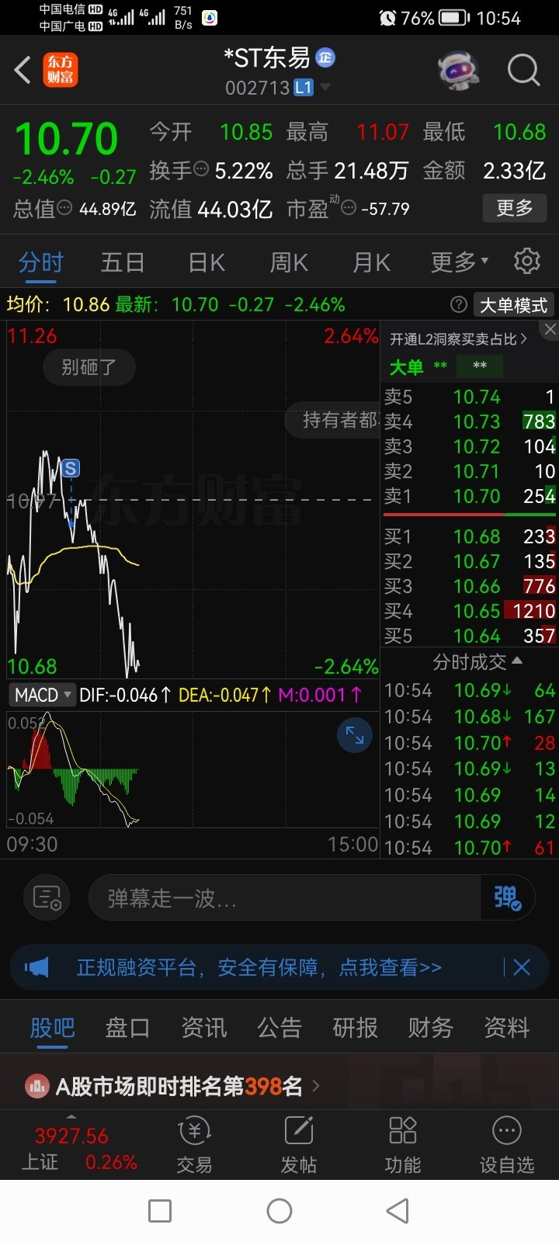Open 开通L2洞察买卖占比 link
This screenshot has height=1242, width=559.
[x=458, y=339]
